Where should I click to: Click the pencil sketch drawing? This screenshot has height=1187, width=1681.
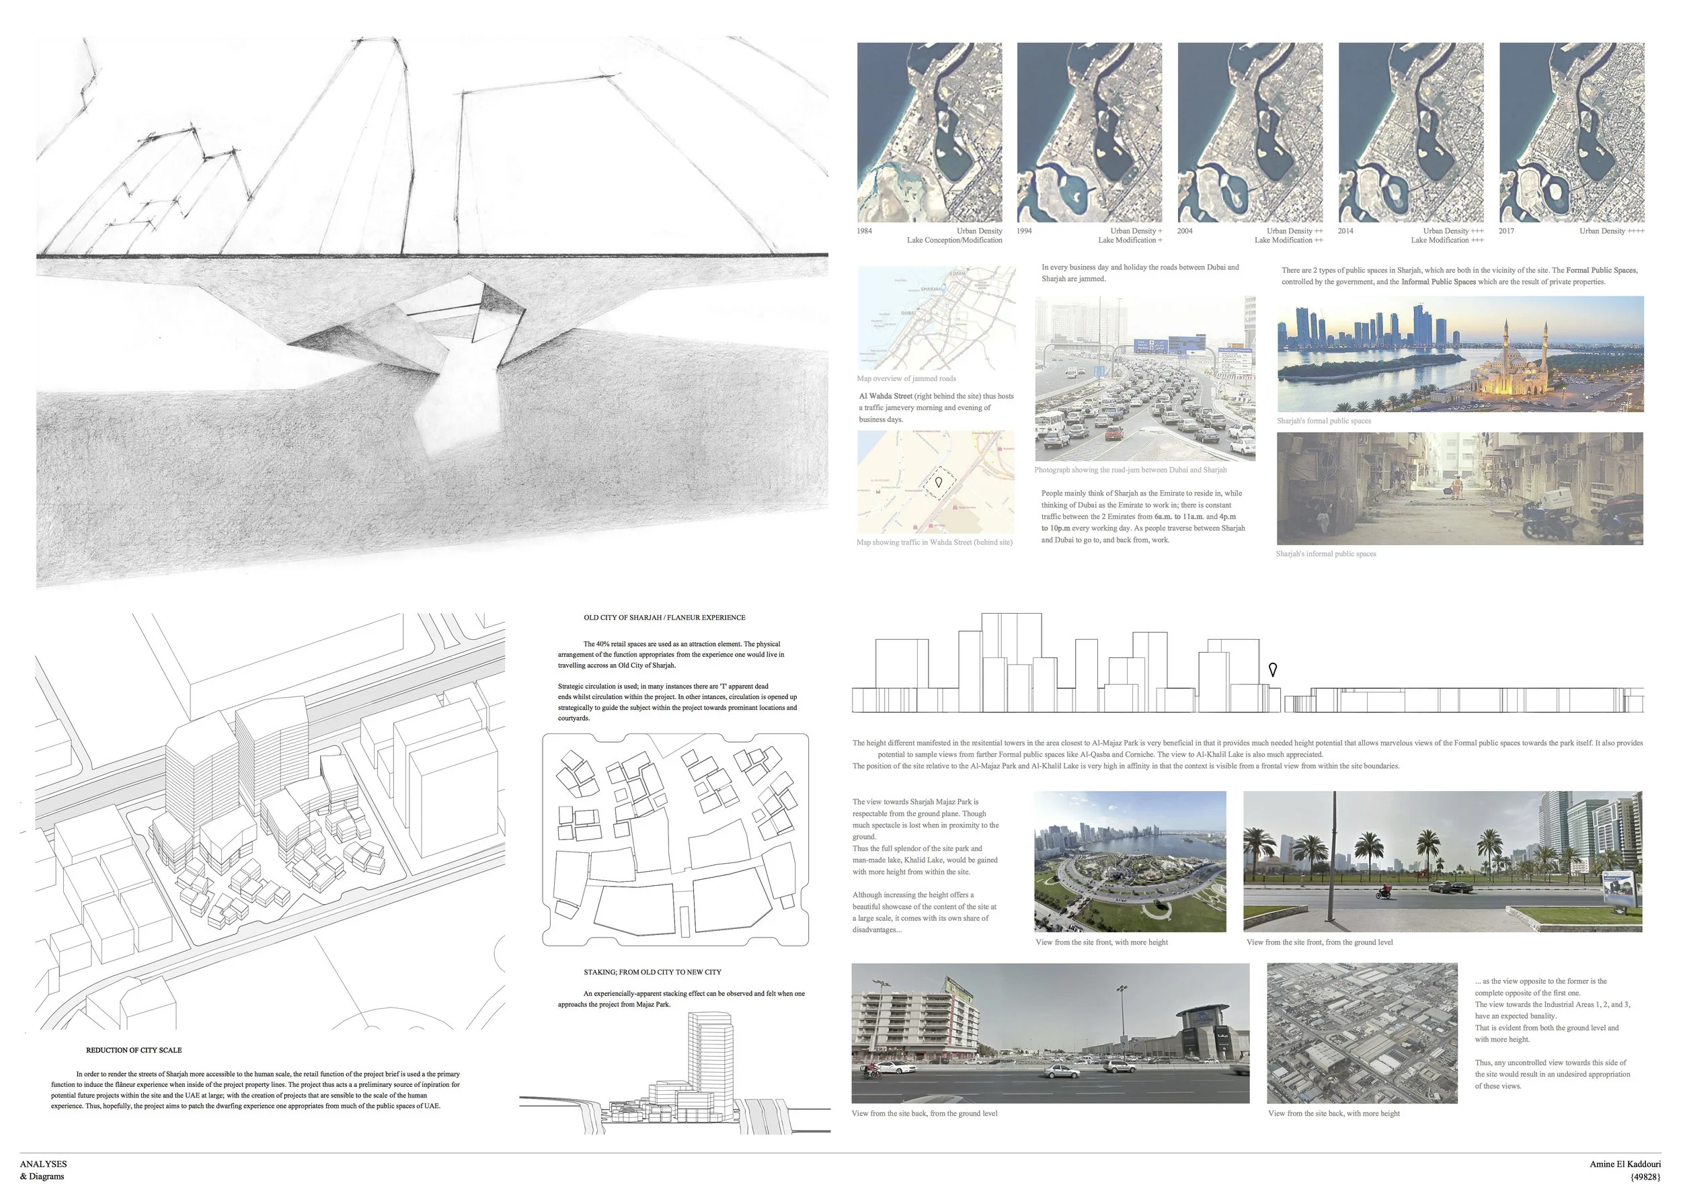click(432, 311)
